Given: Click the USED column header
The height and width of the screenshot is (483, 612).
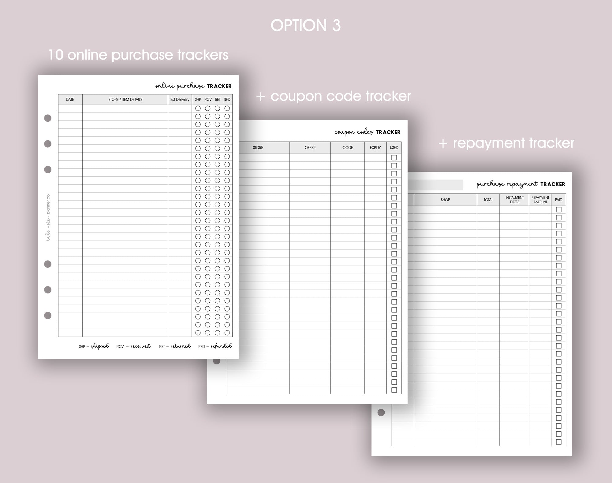Looking at the screenshot, I should (394, 148).
